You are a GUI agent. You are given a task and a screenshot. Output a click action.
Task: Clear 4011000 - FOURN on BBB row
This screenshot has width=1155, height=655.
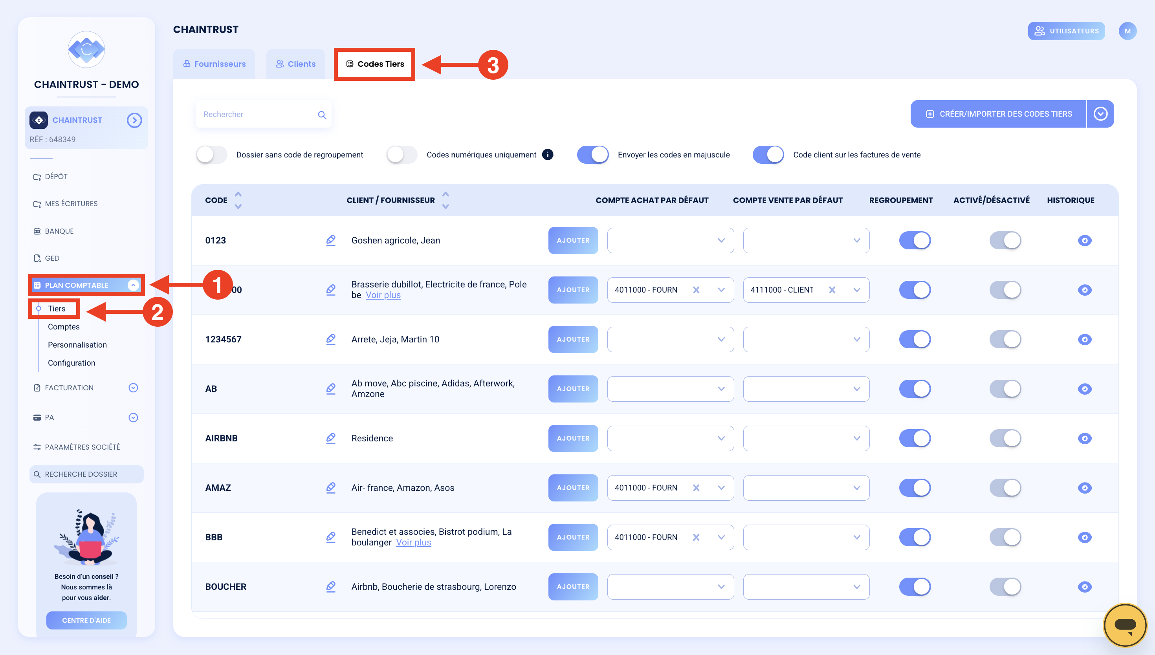coord(696,537)
